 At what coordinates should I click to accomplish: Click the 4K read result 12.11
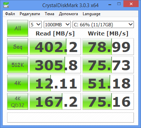pos(55,83)
